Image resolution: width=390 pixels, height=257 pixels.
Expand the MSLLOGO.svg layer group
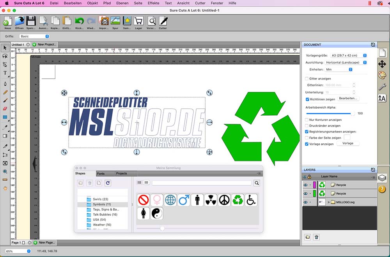pyautogui.click(x=328, y=202)
